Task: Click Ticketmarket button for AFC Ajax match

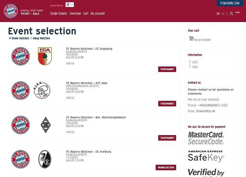Action: (x=167, y=104)
